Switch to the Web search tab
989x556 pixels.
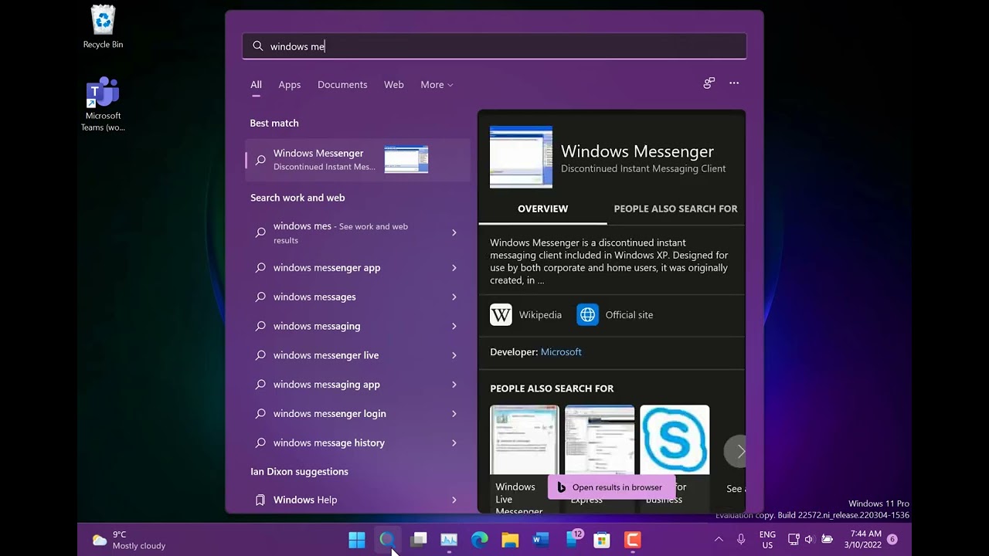[394, 85]
